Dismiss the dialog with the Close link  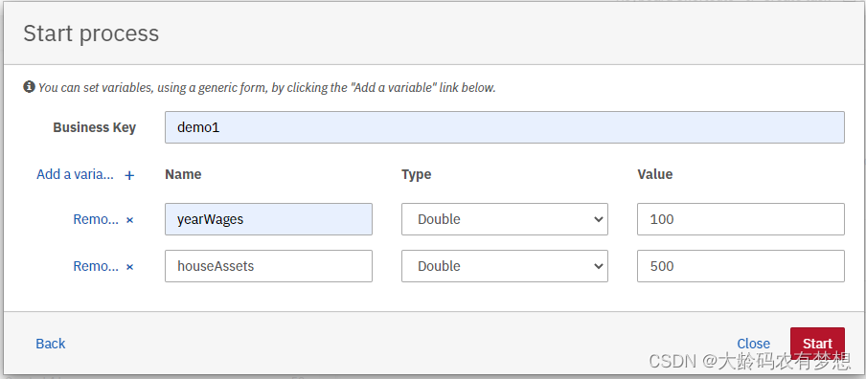[753, 344]
